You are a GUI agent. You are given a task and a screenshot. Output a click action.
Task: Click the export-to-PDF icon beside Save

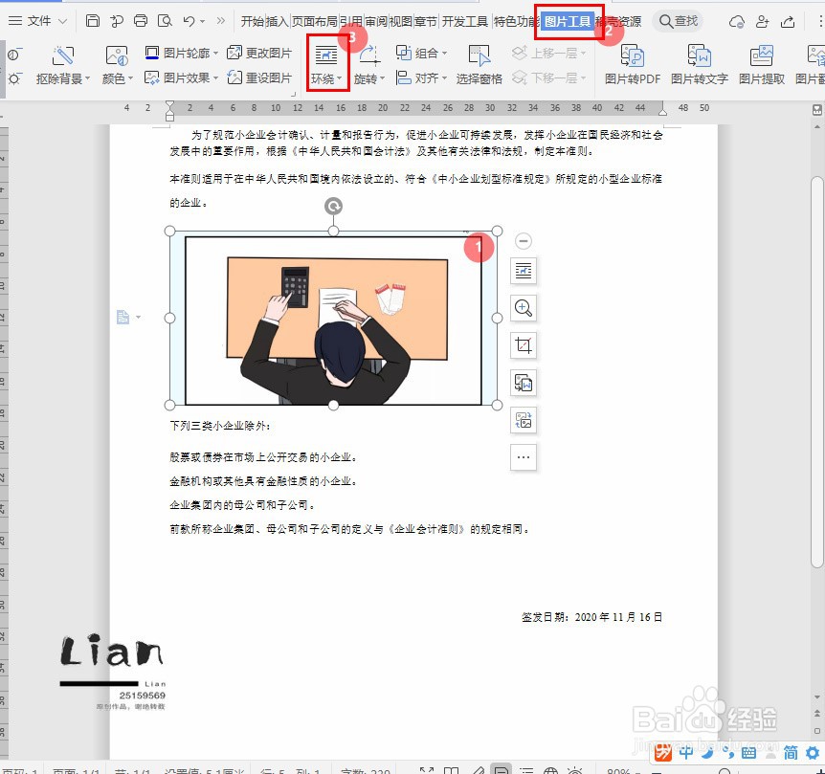coord(117,21)
